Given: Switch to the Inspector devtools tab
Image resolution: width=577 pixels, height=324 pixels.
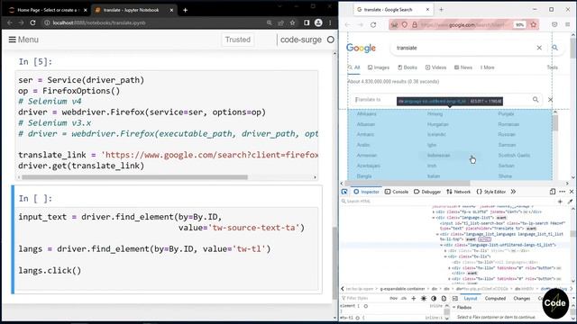Looking at the screenshot, I should click(x=367, y=192).
